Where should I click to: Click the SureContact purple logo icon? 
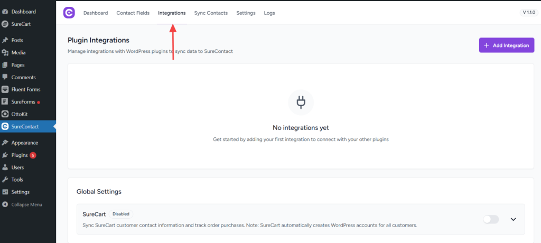click(x=69, y=13)
